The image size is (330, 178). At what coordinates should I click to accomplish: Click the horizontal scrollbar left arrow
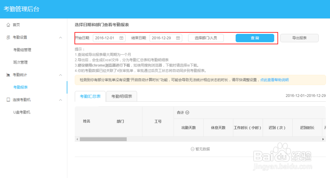click(x=77, y=139)
